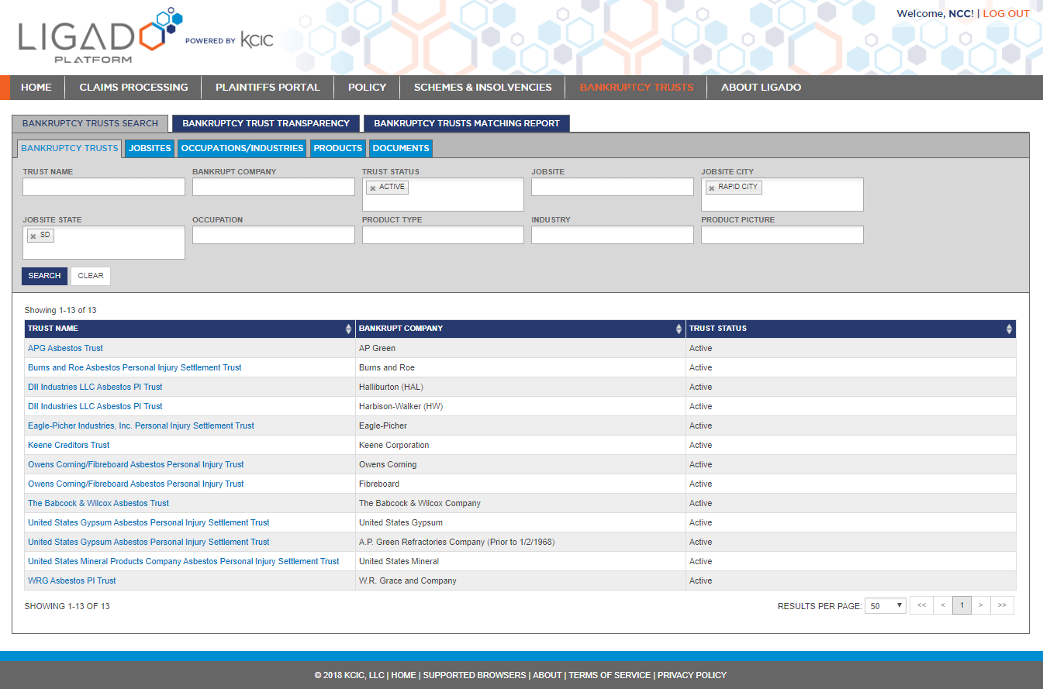Open the Policy menu
Viewport: 1043px width, 689px height.
(x=367, y=88)
